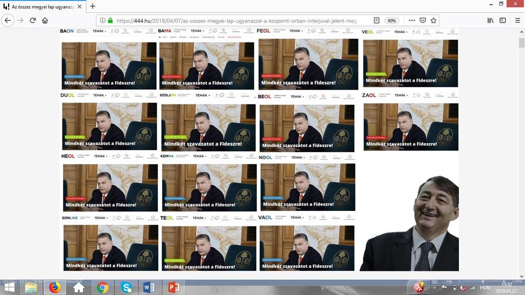Screen dimensions: 525x295
Task: Click the headline text on the DUOL thumbnail
Action: 100,143
